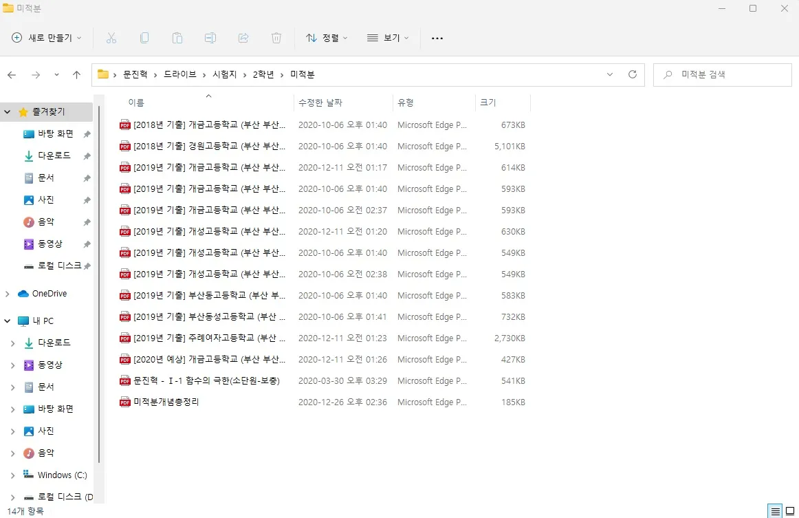Open the 새로 만들기 dropdown
The width and height of the screenshot is (799, 518).
[x=46, y=38]
